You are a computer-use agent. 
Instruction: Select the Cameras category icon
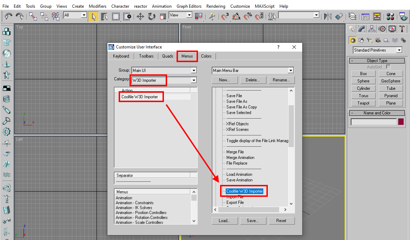(378, 40)
